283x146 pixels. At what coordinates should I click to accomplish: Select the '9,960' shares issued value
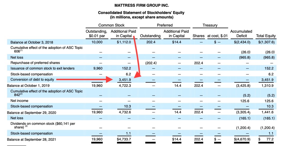(x=98, y=68)
